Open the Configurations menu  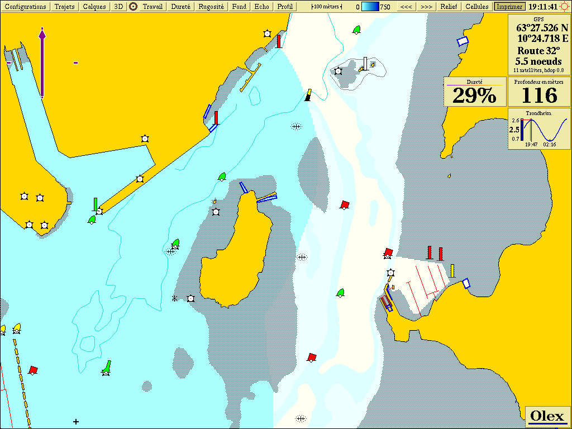click(x=26, y=7)
